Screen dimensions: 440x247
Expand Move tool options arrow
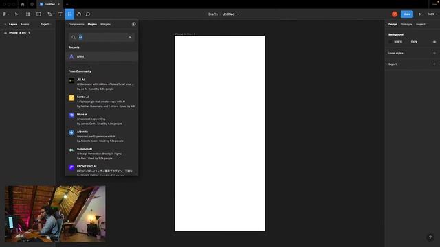click(21, 14)
